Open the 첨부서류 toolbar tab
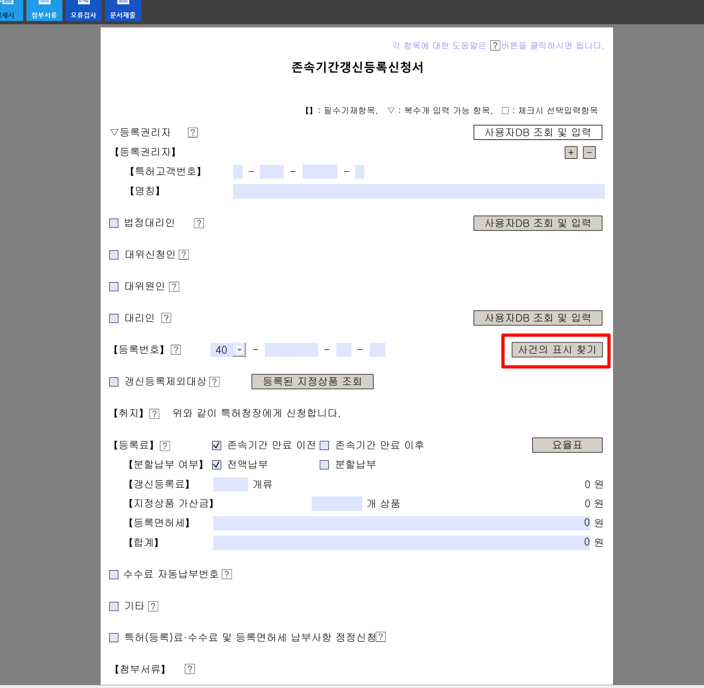Screen dimensions: 704x688 pyautogui.click(x=44, y=10)
